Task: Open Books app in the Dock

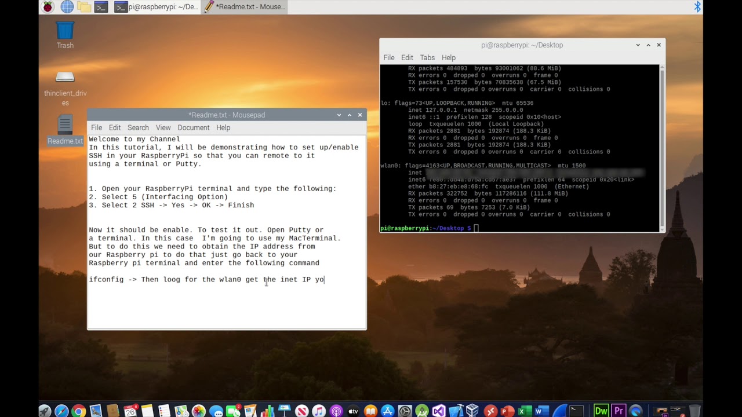Action: [370, 410]
